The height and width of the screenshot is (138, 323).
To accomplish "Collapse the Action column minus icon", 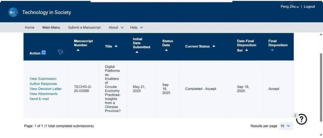I will (44, 53).
